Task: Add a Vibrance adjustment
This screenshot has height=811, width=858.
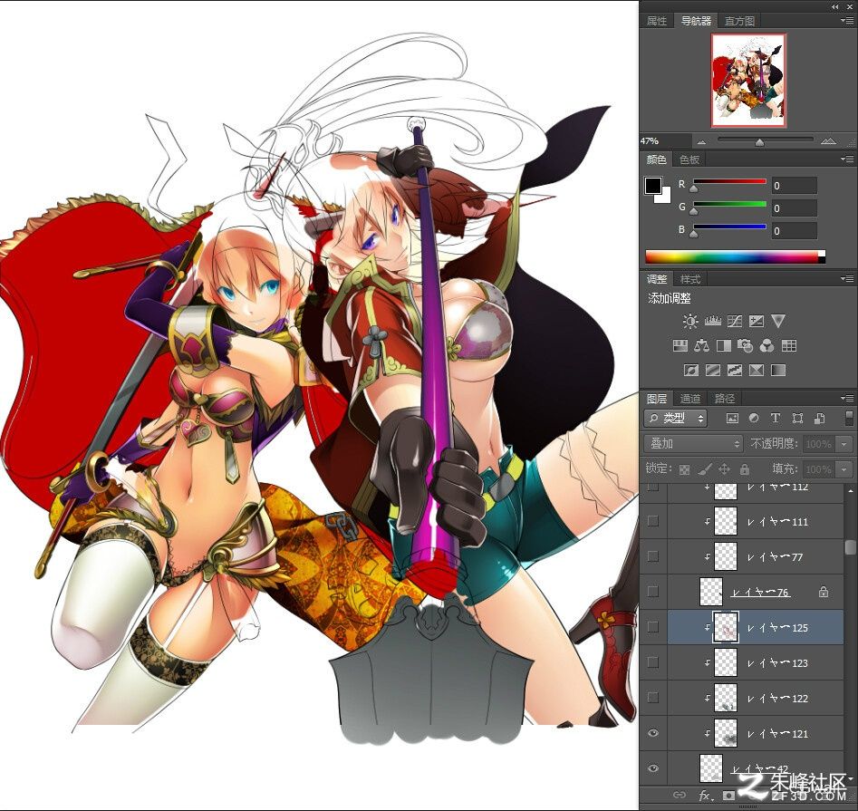Action: coord(778,321)
